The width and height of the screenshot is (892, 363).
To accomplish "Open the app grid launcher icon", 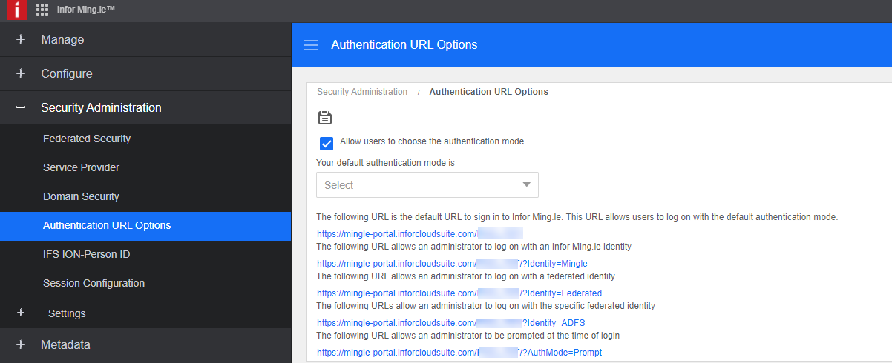I will pos(42,10).
